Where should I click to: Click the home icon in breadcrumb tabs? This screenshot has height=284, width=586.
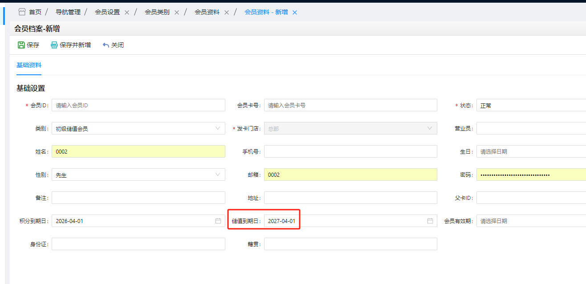pos(22,12)
